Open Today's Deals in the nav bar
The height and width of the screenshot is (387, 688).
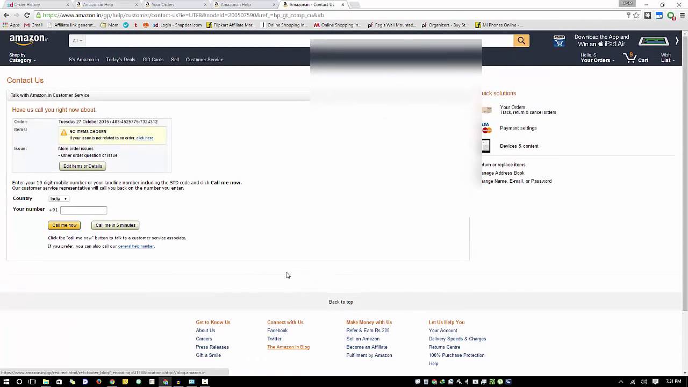[120, 60]
